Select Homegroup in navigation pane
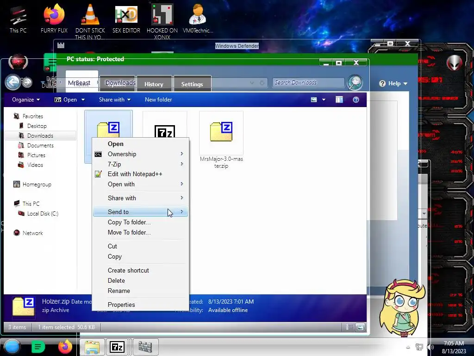Screen dimensions: 474x356 click(37, 184)
